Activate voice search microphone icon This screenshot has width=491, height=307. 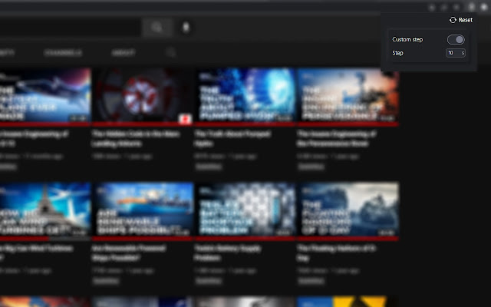click(186, 28)
